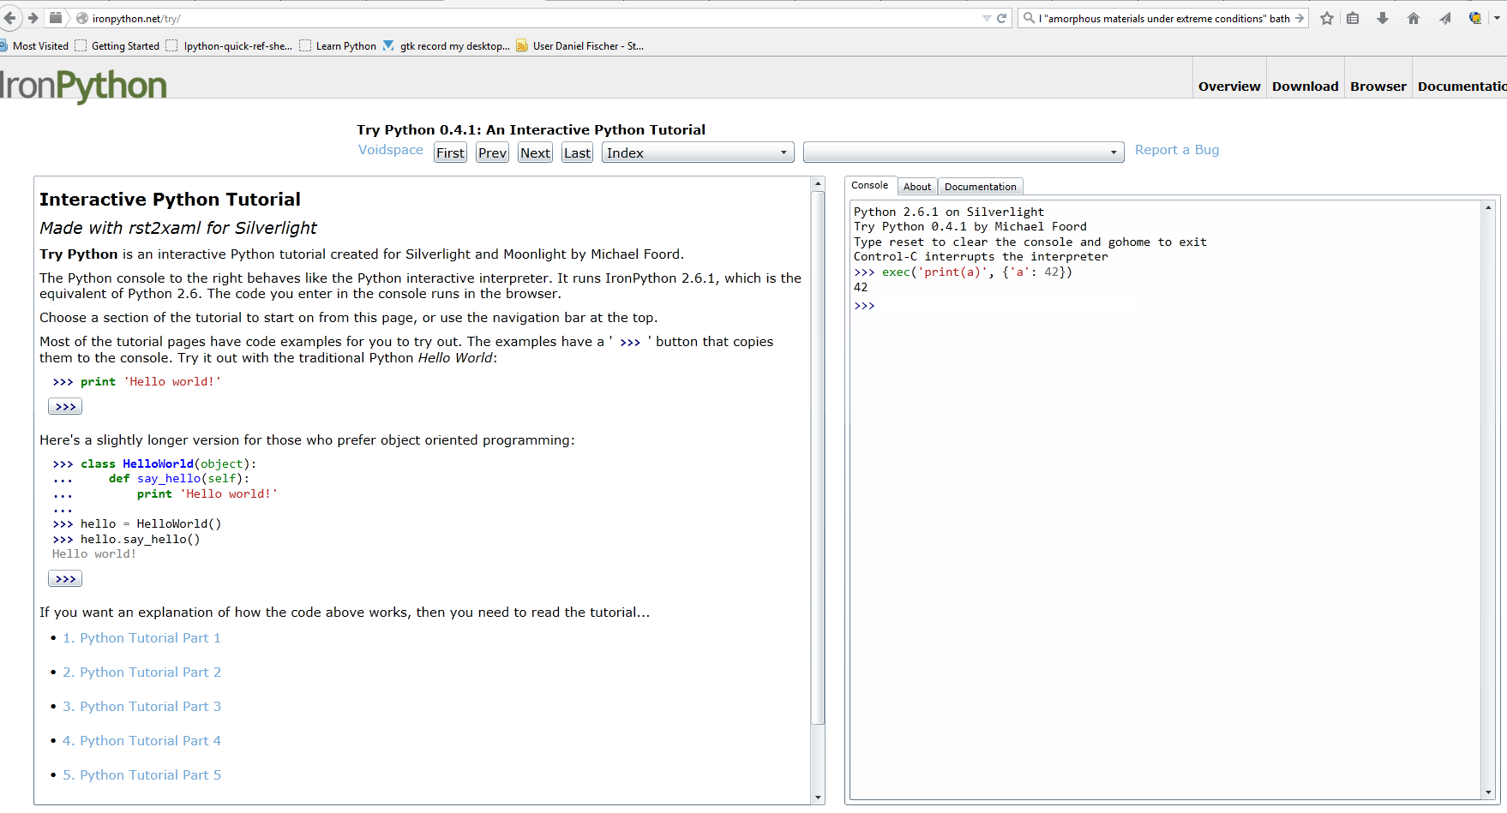Click the browser Forward arrow

point(33,18)
